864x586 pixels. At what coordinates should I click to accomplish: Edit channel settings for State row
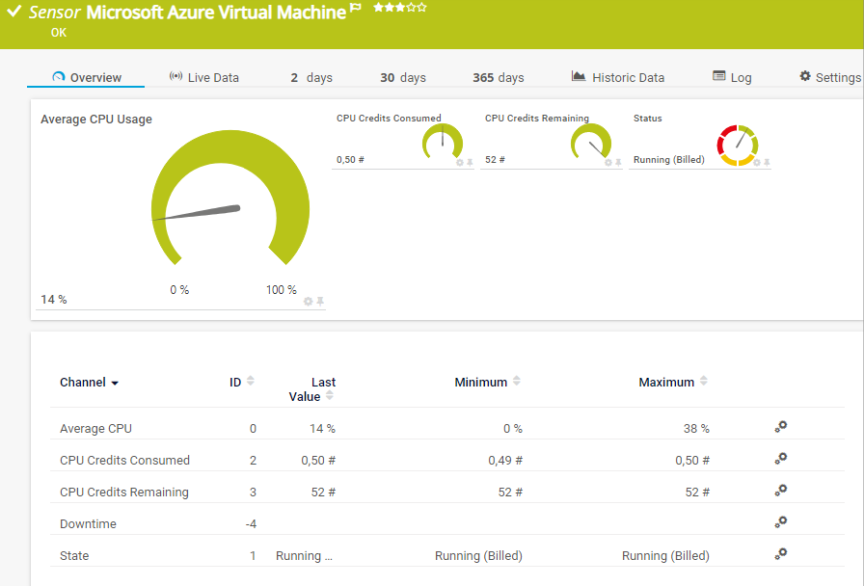click(781, 554)
